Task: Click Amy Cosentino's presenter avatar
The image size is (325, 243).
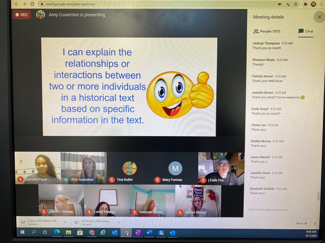Action: [41, 15]
